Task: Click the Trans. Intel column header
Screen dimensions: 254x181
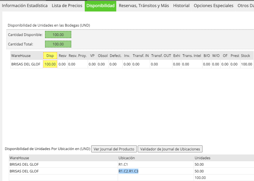Action: pyautogui.click(x=192, y=56)
